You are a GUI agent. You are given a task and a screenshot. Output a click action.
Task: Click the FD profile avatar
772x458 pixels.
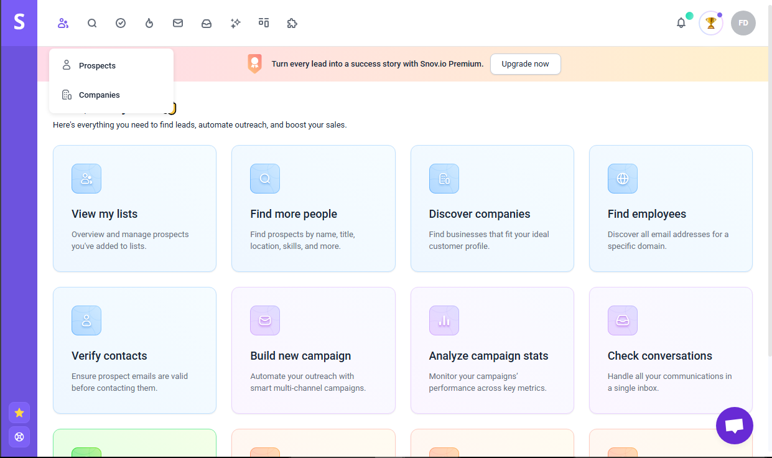pyautogui.click(x=743, y=22)
